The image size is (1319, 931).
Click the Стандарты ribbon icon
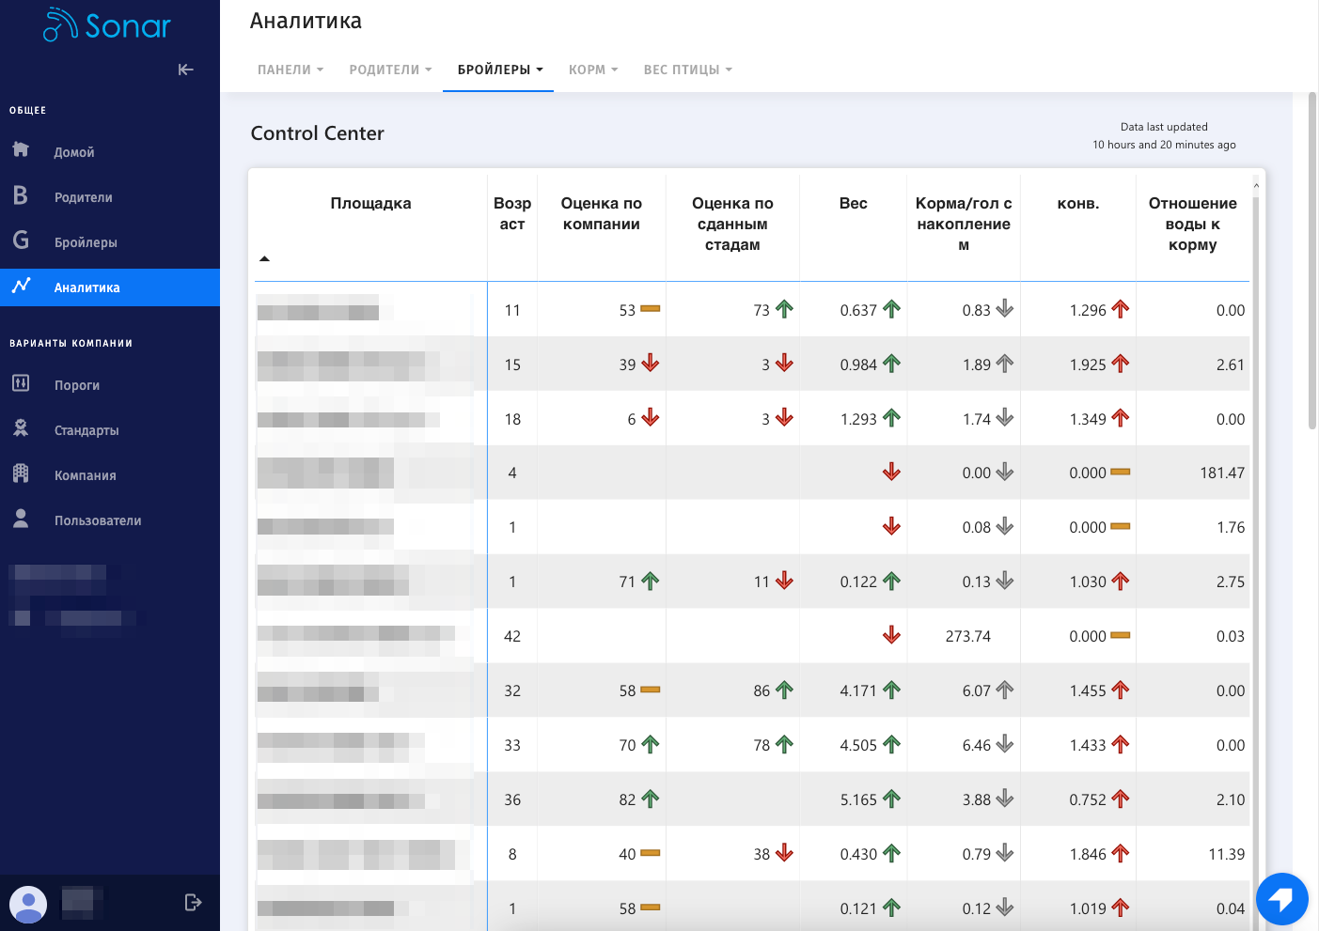[x=21, y=428]
